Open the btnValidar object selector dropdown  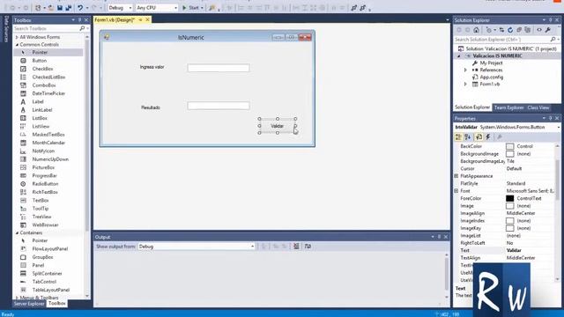pos(558,127)
